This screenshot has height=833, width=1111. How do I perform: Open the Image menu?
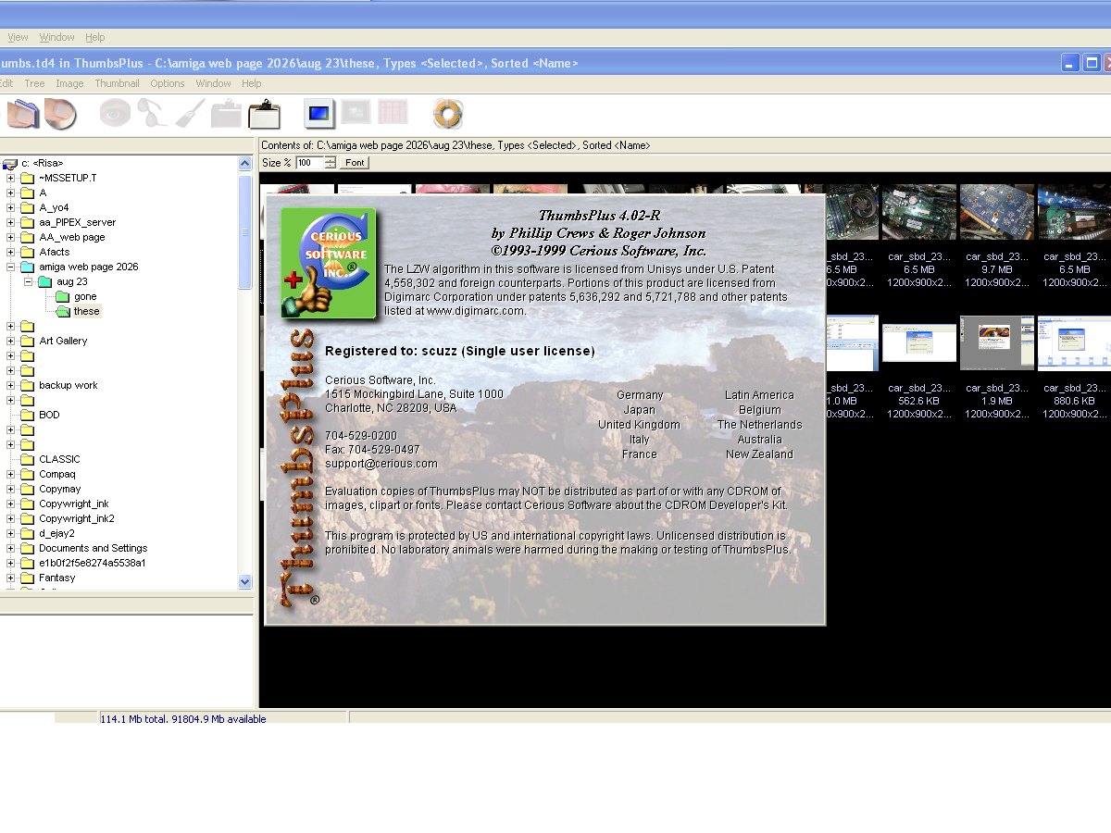69,83
